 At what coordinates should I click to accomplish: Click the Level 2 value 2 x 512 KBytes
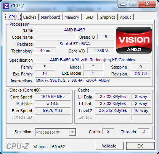tap(113, 110)
